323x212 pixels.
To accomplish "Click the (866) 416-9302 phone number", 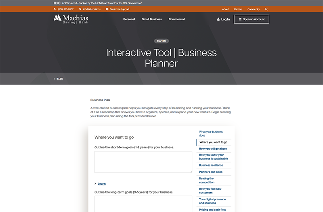I will [65, 9].
